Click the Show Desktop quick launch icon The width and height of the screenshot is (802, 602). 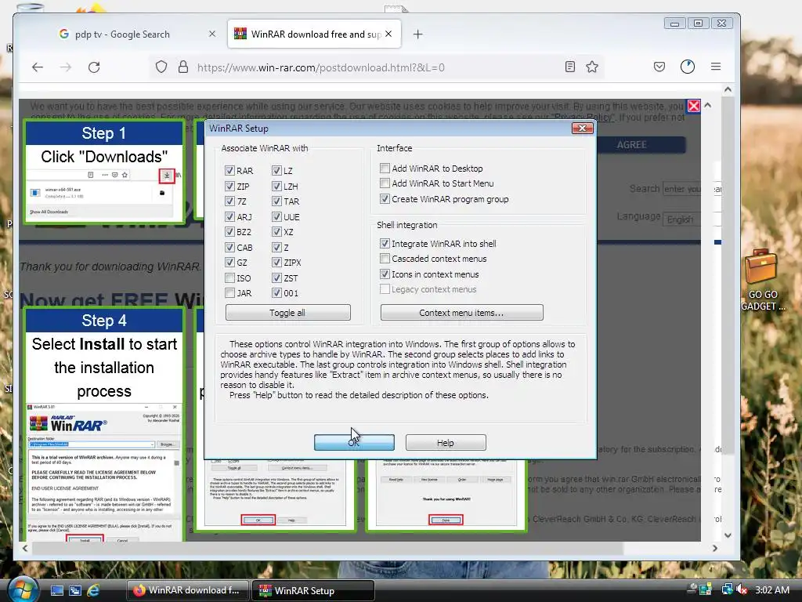click(56, 590)
